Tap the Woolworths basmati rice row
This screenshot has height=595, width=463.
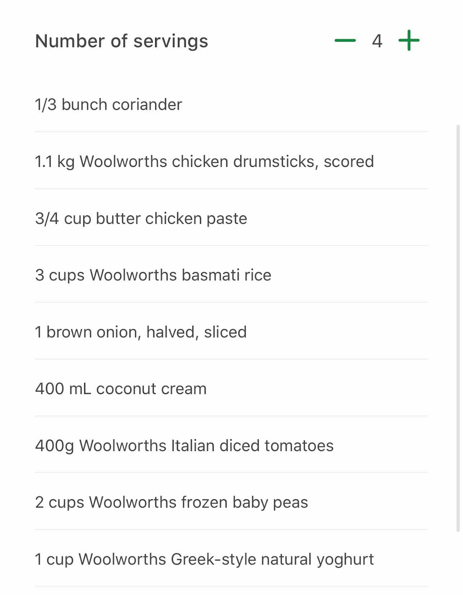tap(231, 274)
